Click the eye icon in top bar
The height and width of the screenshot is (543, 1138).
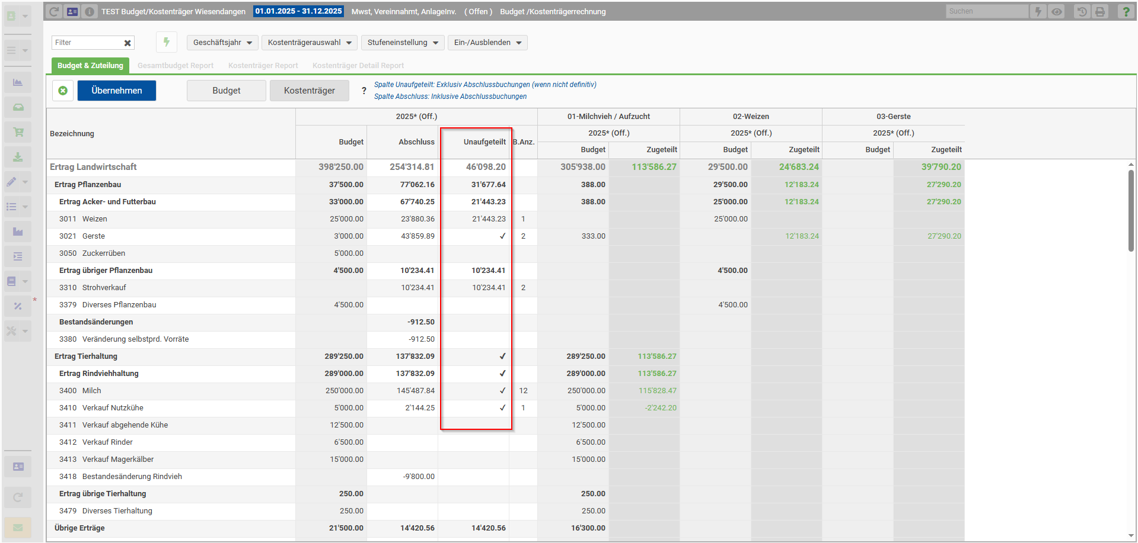(1057, 11)
